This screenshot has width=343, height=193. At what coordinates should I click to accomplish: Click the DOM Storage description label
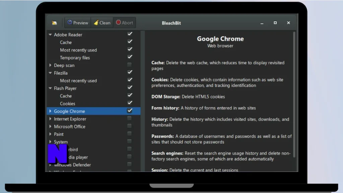tap(166, 97)
